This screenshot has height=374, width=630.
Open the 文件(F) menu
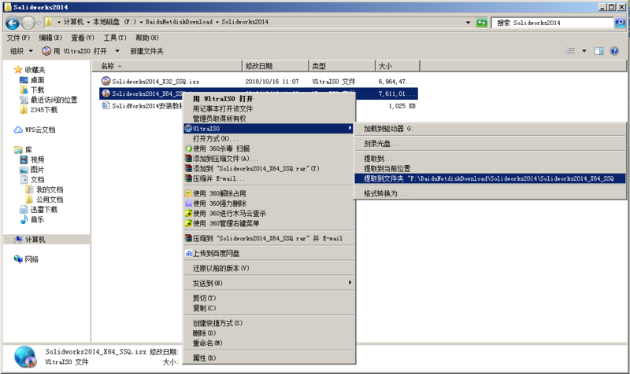(18, 38)
